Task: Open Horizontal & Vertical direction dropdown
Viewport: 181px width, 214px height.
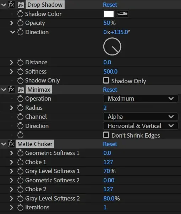Action: click(141, 126)
